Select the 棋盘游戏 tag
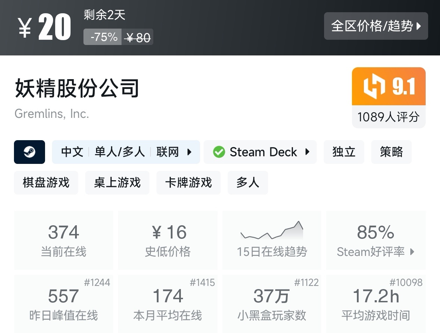This screenshot has width=440, height=333. (x=46, y=183)
